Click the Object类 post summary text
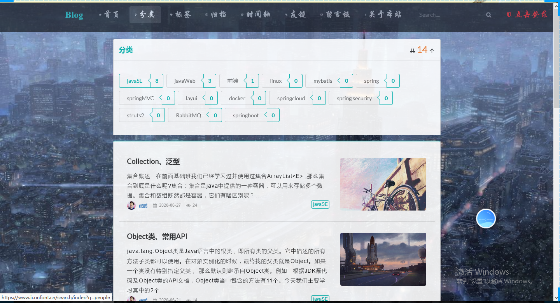This screenshot has height=303, width=560. tap(227, 271)
